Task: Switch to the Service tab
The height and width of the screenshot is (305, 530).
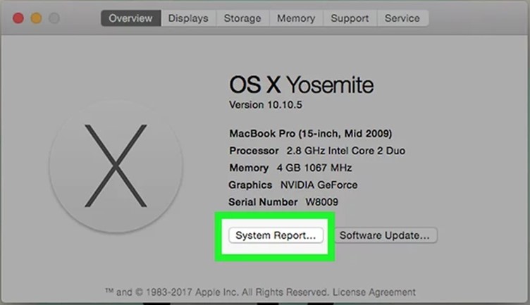Action: click(x=402, y=18)
